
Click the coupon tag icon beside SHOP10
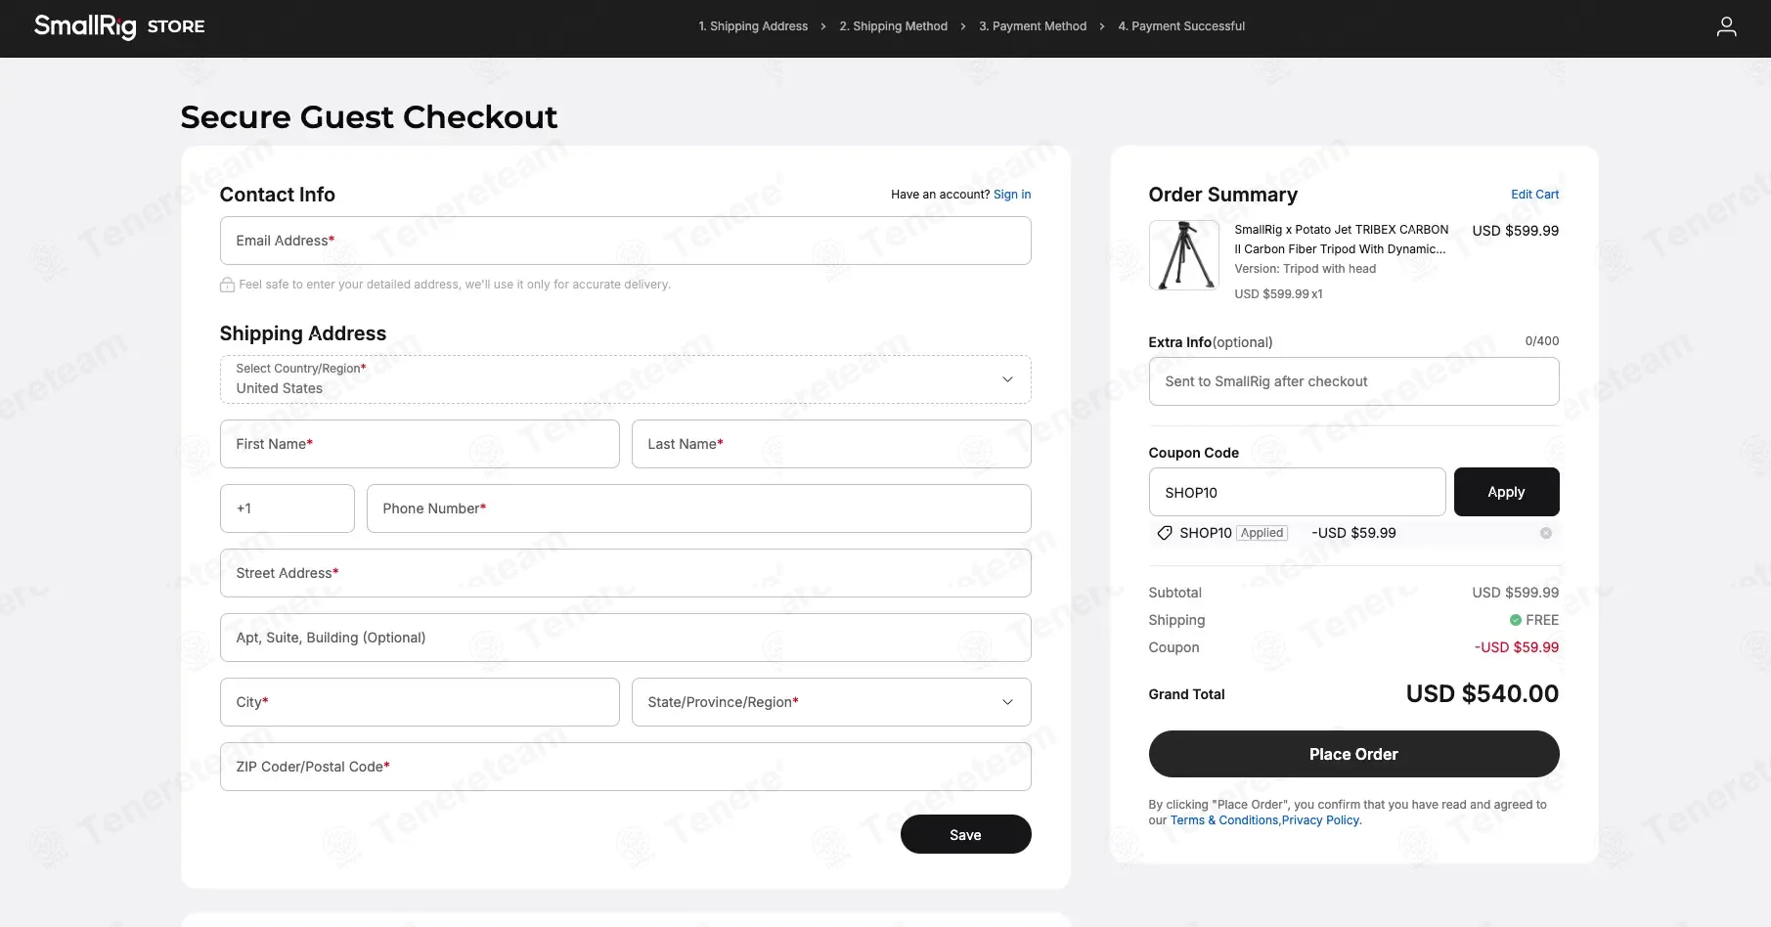coord(1165,533)
